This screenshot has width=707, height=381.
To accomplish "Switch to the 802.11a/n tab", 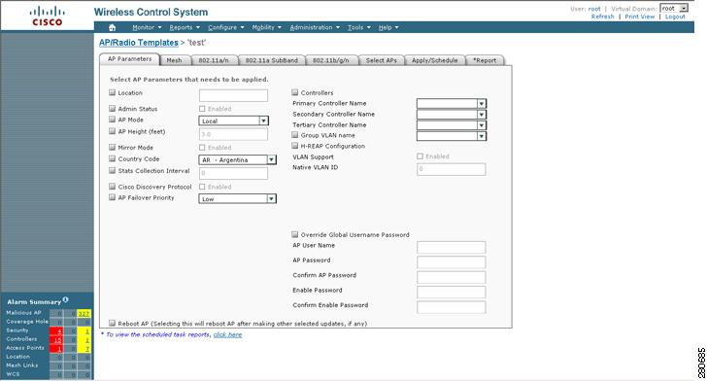I will coord(214,60).
